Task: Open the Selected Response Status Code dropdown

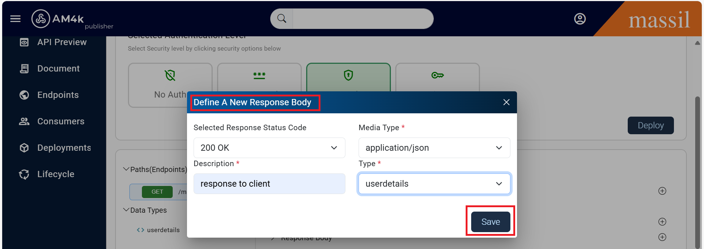Action: coord(269,148)
